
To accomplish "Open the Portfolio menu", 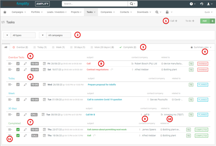I will [x=37, y=12].
